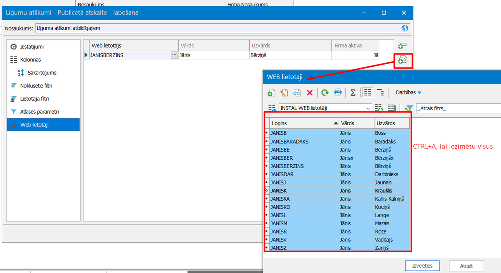The image size is (501, 273).
Task: Select the Lietotāja filtri section
Action: [x=34, y=99]
